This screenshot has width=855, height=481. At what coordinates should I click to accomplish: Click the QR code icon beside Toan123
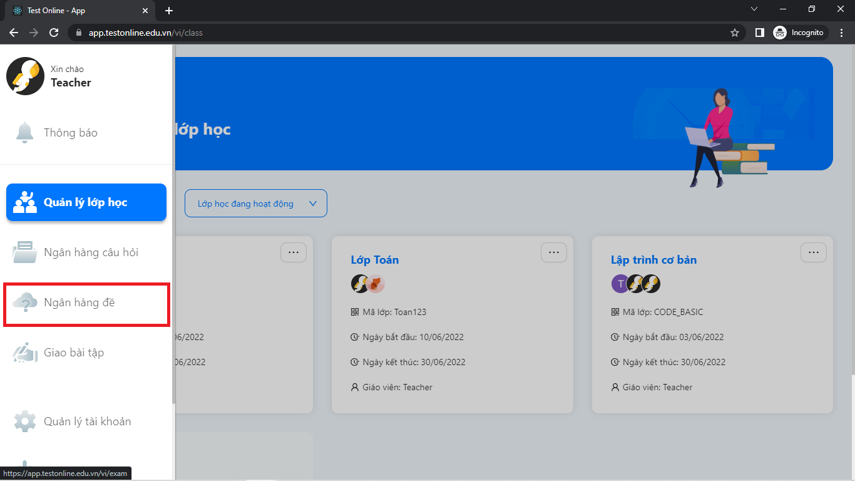click(x=355, y=312)
